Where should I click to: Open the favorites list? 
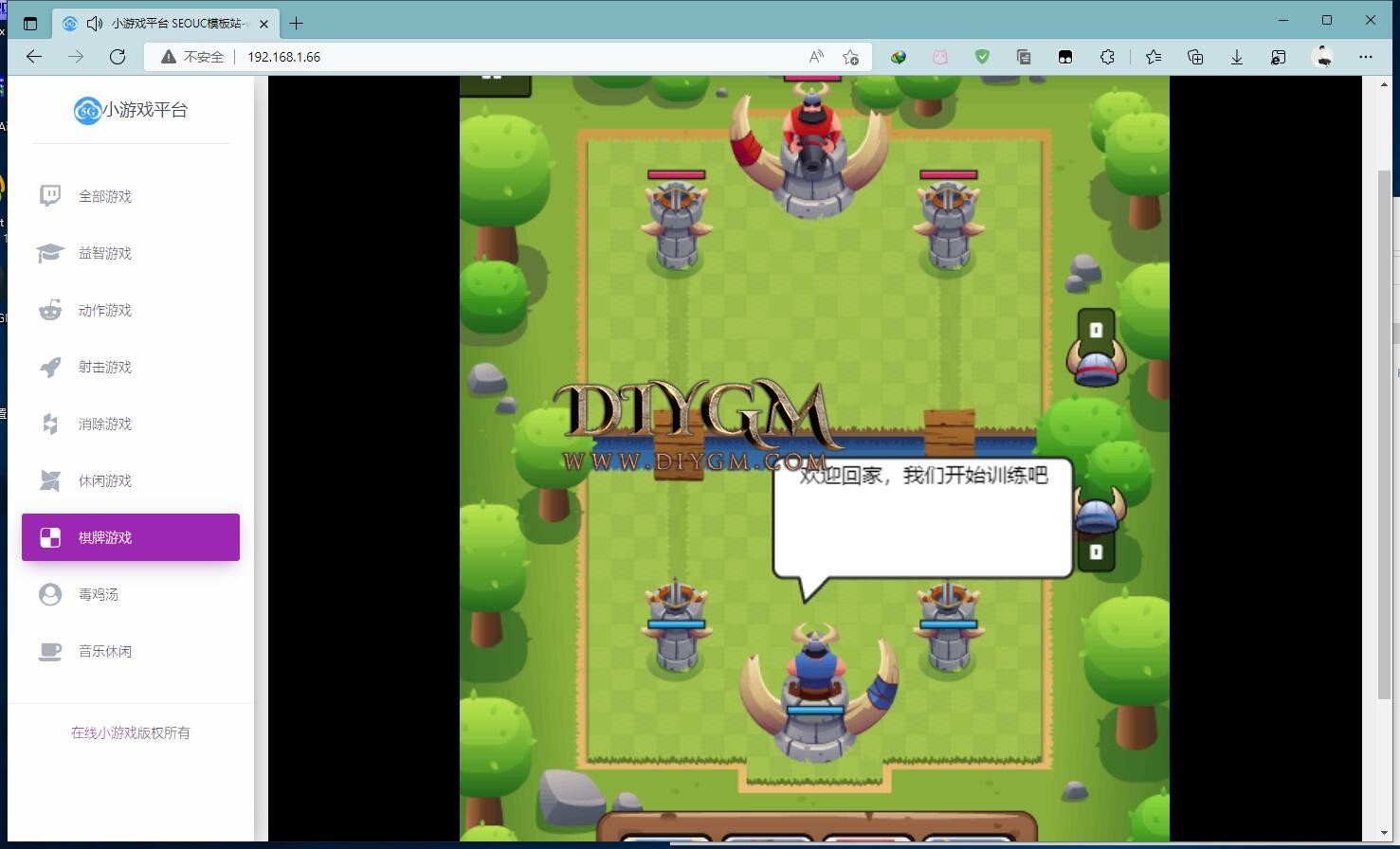pos(1154,57)
